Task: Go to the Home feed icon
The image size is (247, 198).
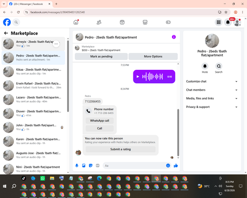Action: (76, 22)
